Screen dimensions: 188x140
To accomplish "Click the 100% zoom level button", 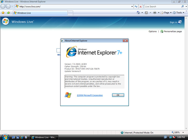I will click(176, 133).
